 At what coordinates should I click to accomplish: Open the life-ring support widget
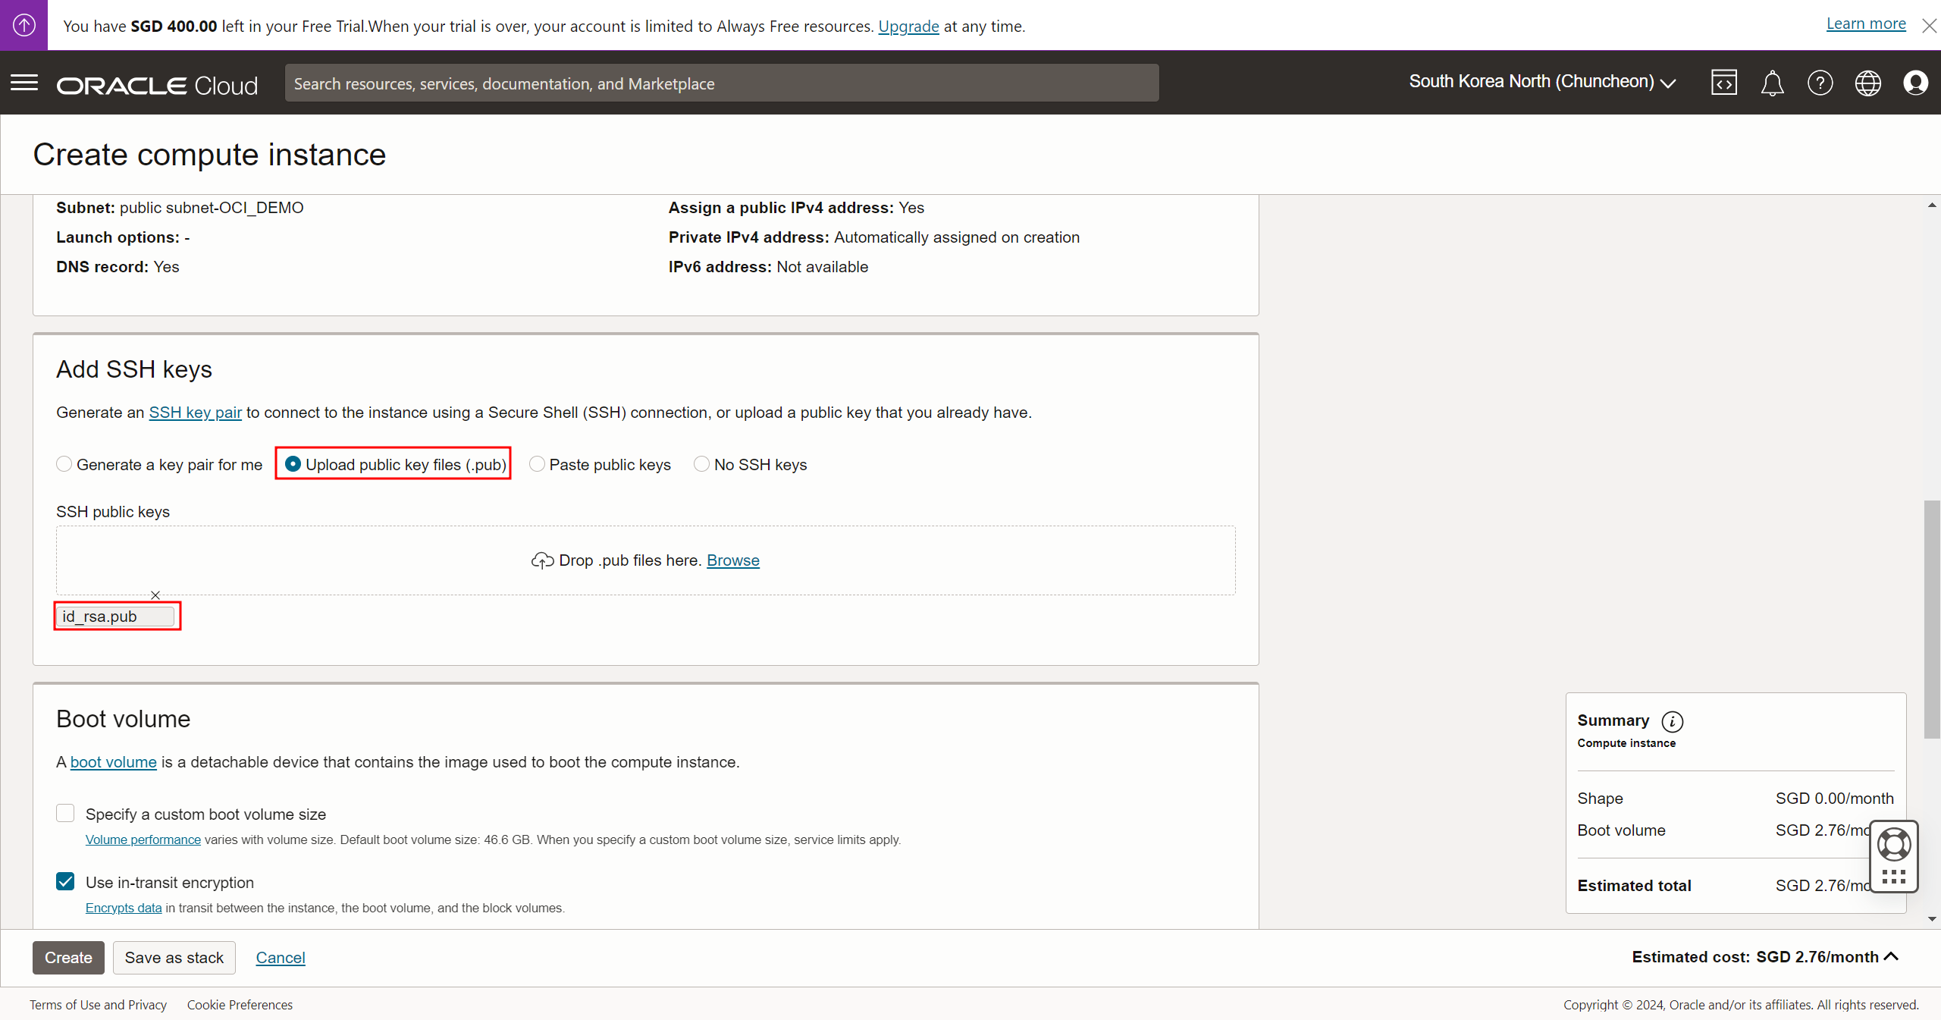click(1893, 845)
